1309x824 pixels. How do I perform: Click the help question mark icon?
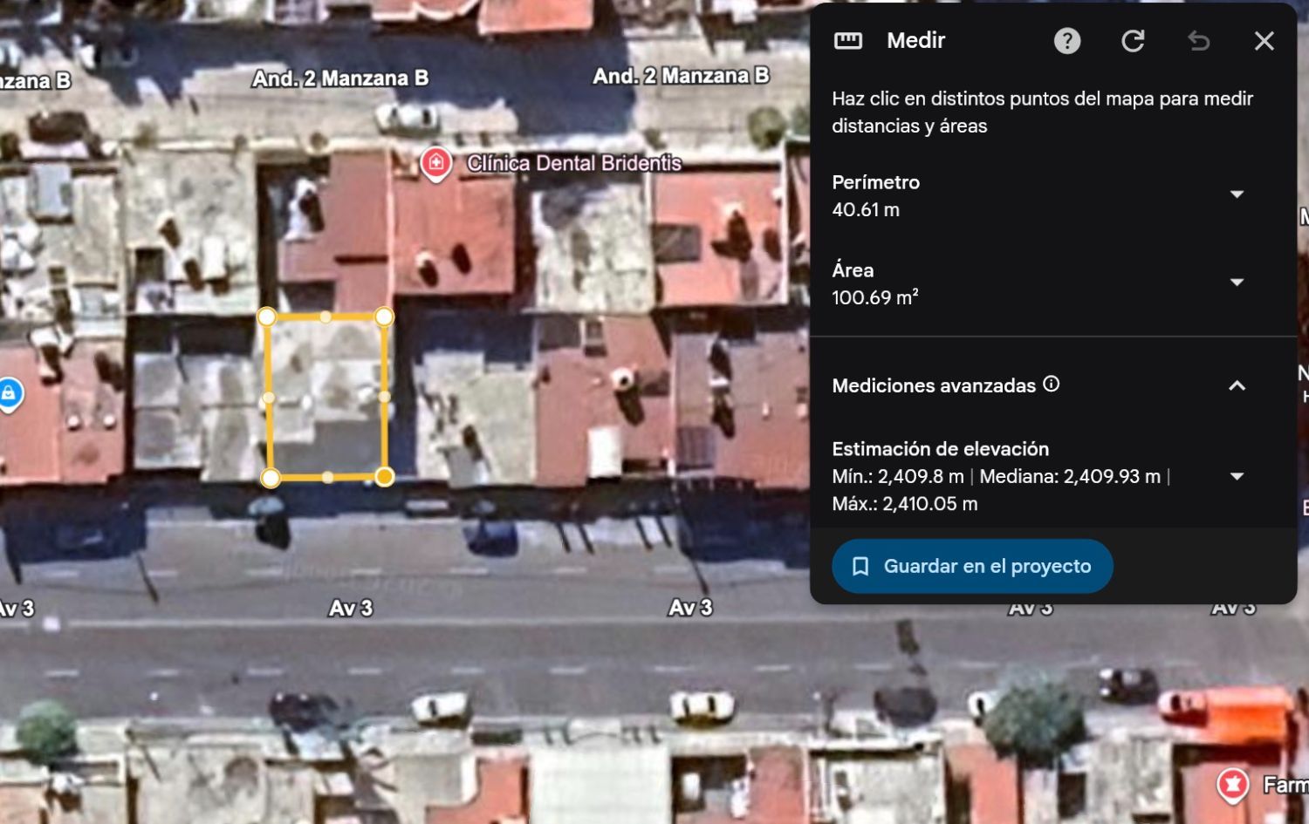(x=1066, y=41)
